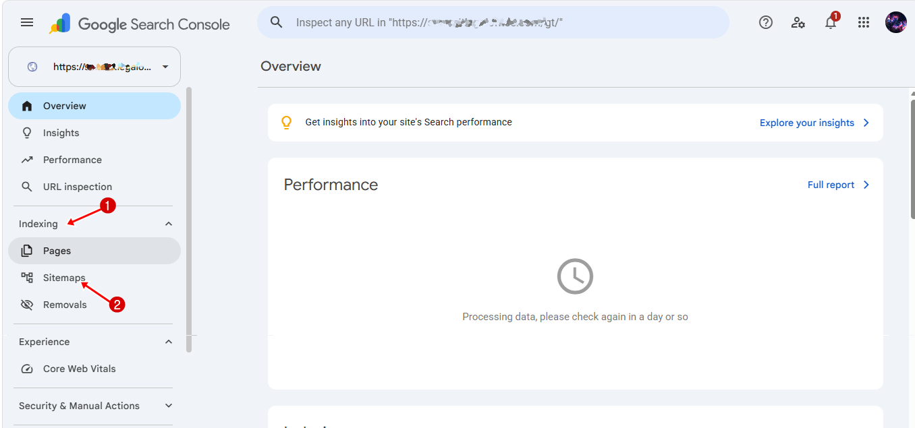Collapse the Experience section chevron
The image size is (915, 428).
[169, 342]
